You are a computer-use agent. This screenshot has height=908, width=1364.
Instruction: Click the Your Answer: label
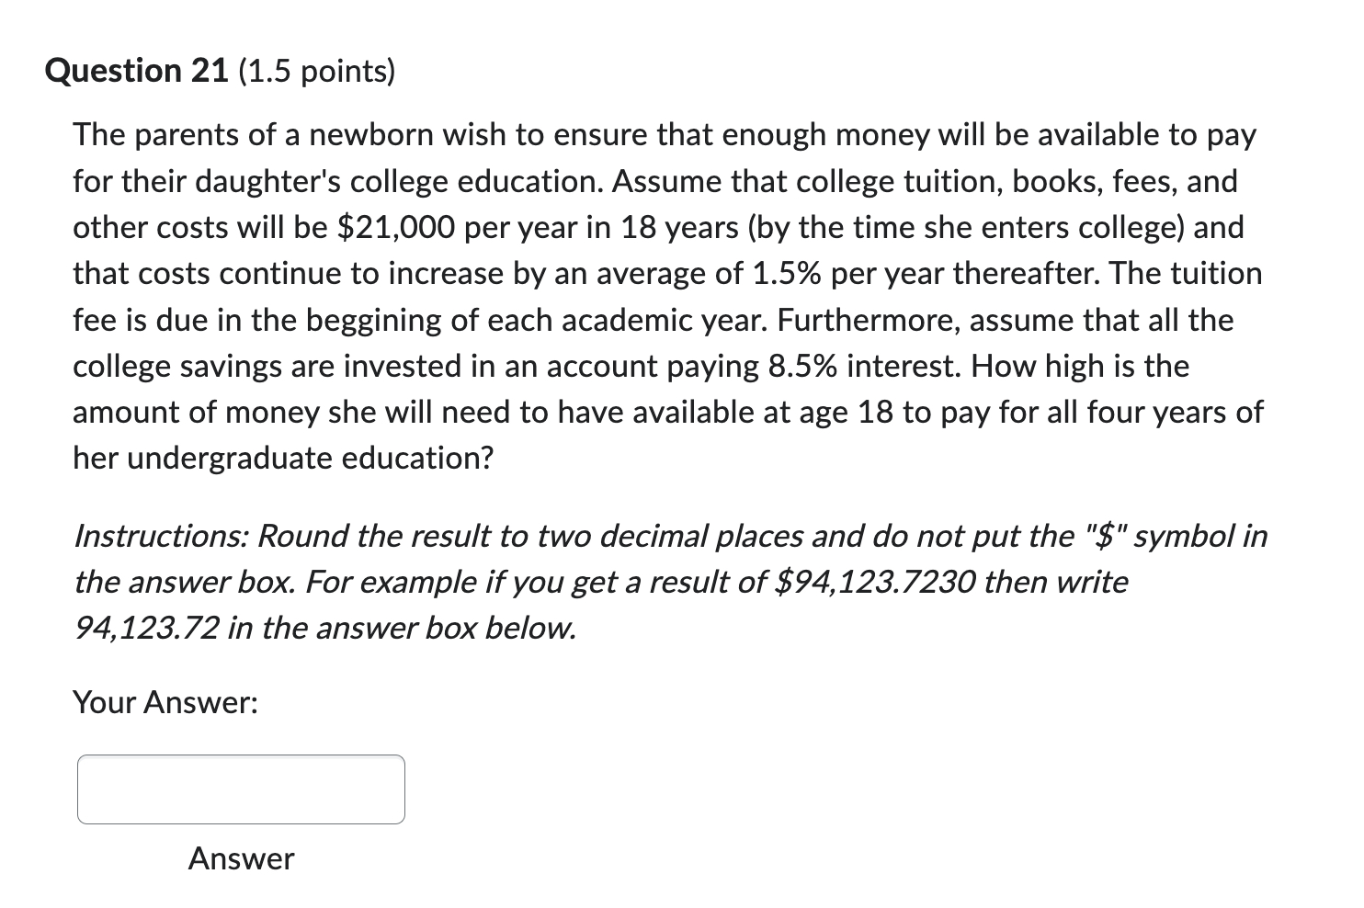[x=165, y=703]
